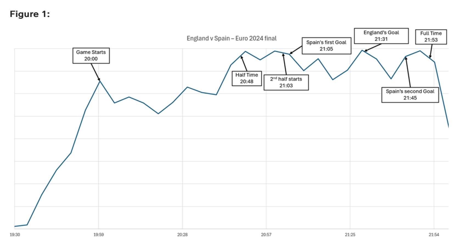Pick the "Spain's first Goal 21:05" annotation
Screen dimensions: 455x243
click(326, 46)
